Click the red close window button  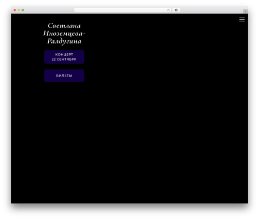pyautogui.click(x=15, y=10)
